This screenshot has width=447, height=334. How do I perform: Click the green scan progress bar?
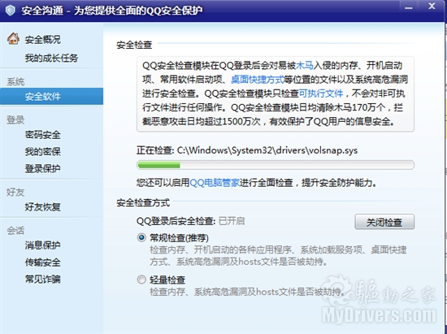tap(275, 165)
